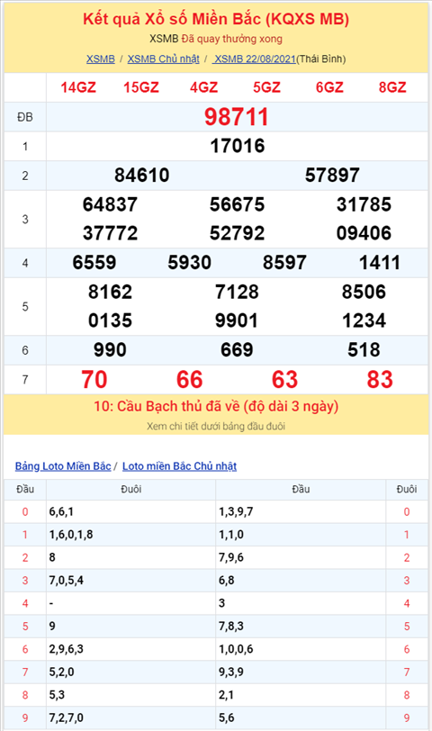Image resolution: width=432 pixels, height=731 pixels.
Task: Click third prize number 52792
Action: [x=238, y=233]
